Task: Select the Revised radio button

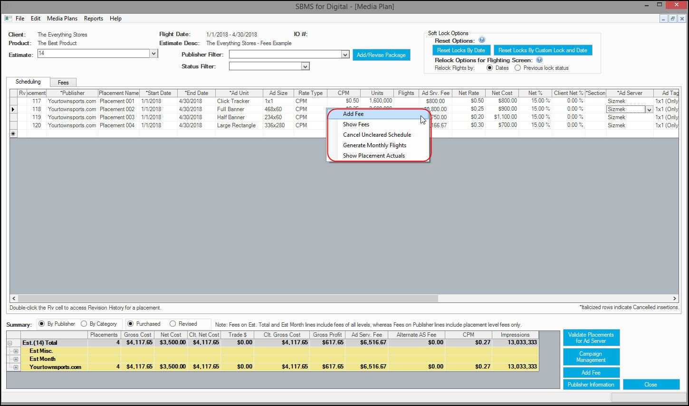Action: (x=172, y=324)
